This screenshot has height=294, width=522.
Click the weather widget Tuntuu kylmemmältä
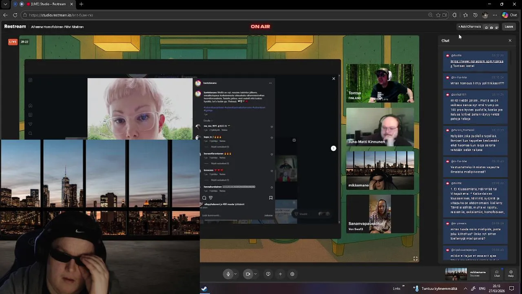pos(435,288)
